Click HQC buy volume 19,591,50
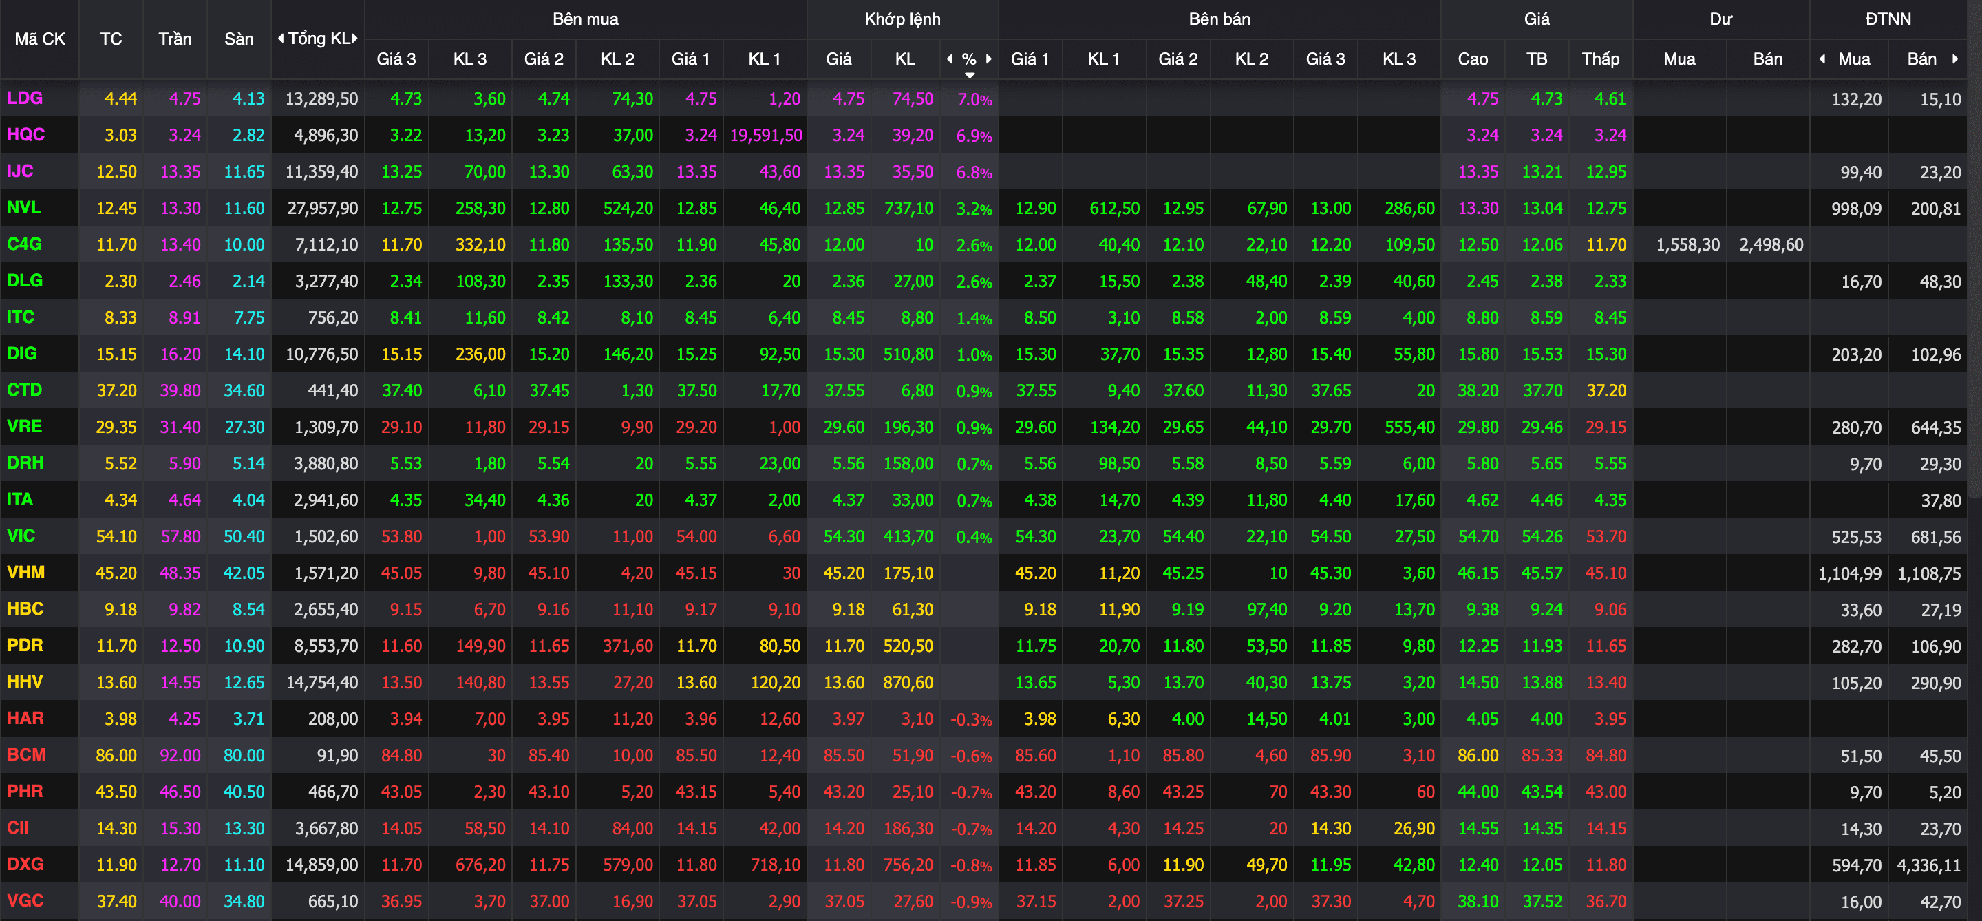 click(x=765, y=136)
